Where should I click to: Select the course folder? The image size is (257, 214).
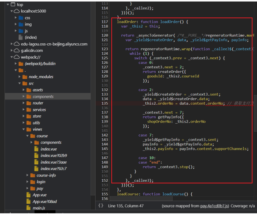[x=42, y=136]
